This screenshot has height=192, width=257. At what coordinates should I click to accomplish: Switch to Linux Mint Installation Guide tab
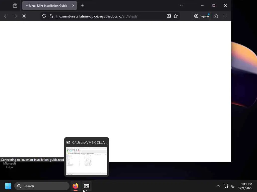coord(49,6)
